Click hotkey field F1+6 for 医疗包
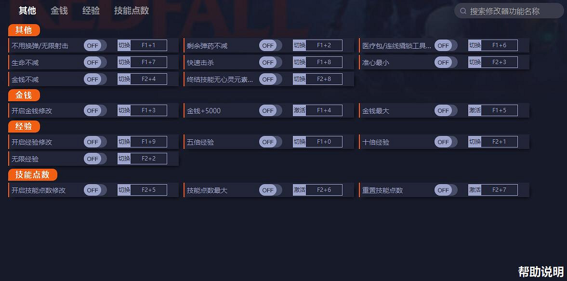 (x=499, y=45)
